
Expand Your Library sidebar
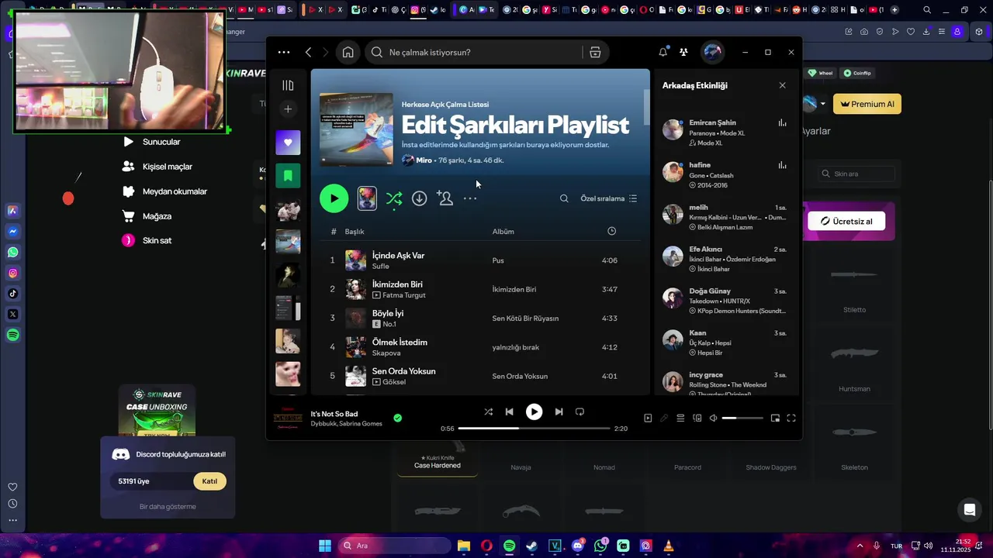(288, 85)
